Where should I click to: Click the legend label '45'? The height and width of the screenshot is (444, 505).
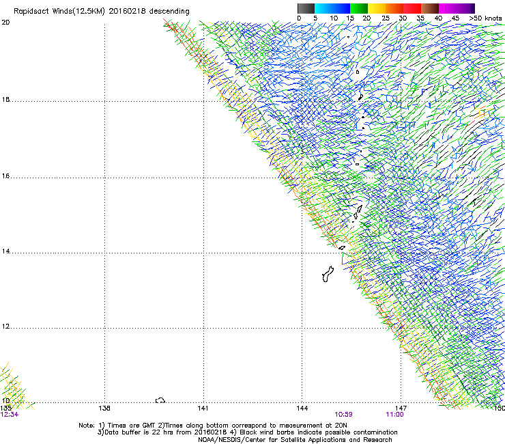pos(455,18)
